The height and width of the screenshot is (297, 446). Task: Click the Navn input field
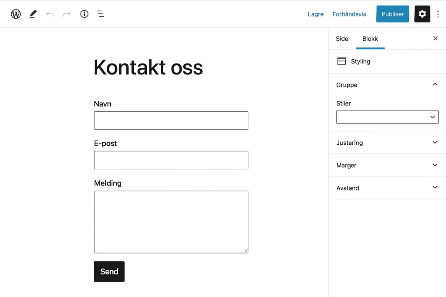tap(171, 120)
